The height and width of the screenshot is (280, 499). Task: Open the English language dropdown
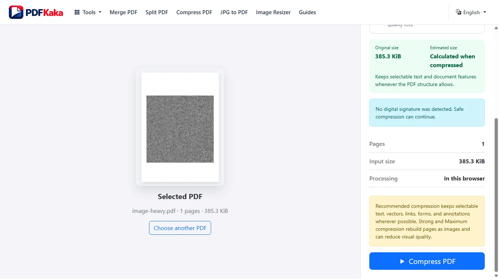471,12
